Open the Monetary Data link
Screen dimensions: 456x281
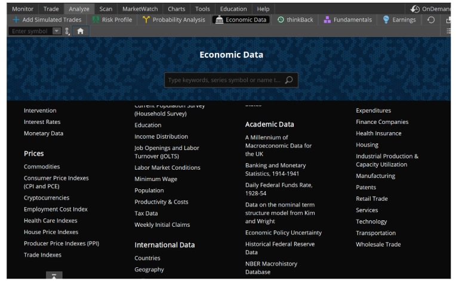click(x=44, y=133)
